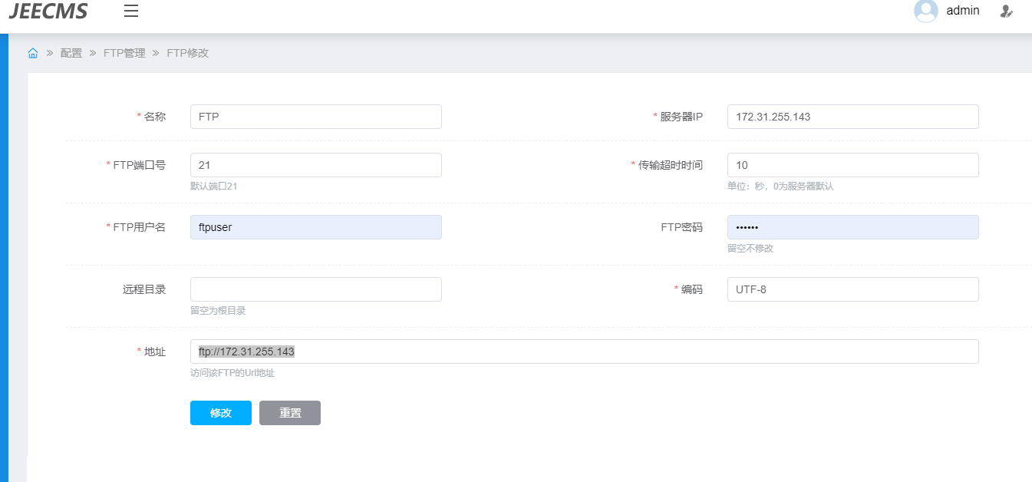The width and height of the screenshot is (1032, 482).
Task: Toggle the hamburger sidebar menu icon
Action: tap(131, 11)
